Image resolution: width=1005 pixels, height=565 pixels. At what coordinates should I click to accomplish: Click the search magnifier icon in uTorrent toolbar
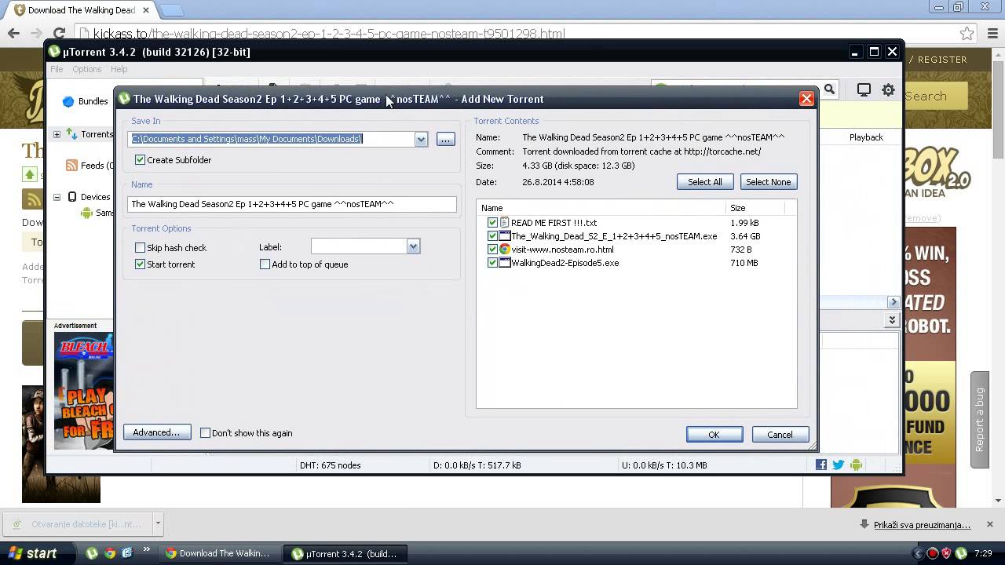[829, 89]
